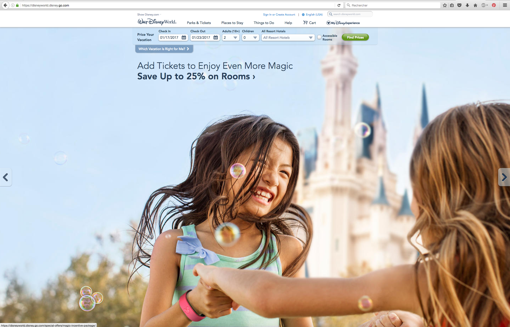Open the Firefox hamburger menu

[505, 5]
